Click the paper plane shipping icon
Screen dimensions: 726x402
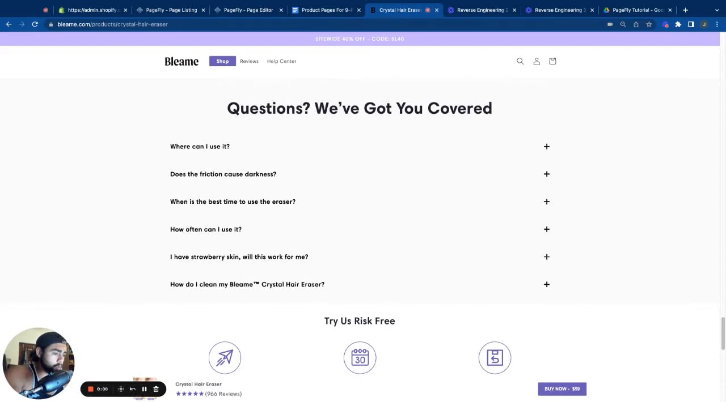[x=225, y=358]
